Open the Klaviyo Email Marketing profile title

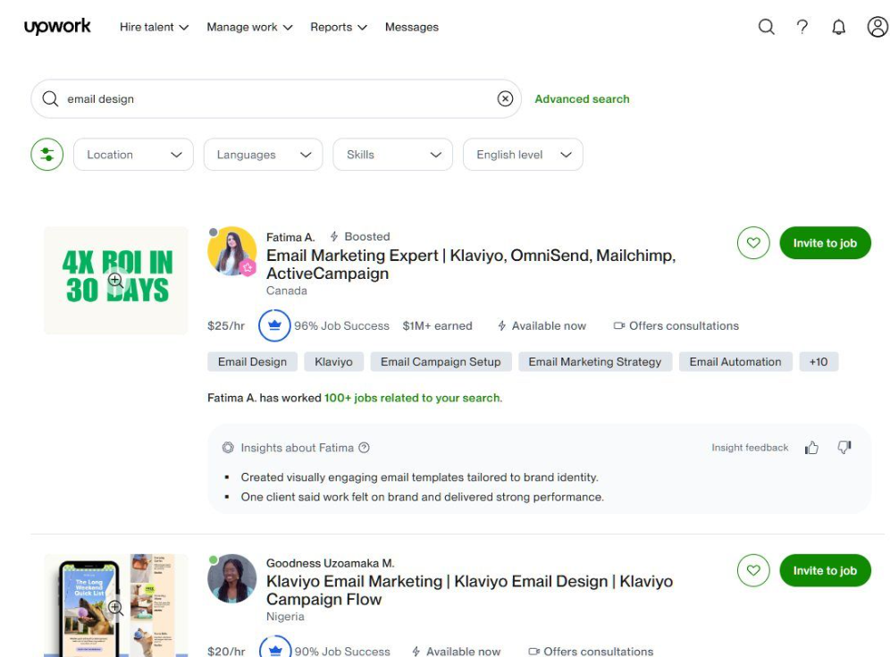point(469,590)
